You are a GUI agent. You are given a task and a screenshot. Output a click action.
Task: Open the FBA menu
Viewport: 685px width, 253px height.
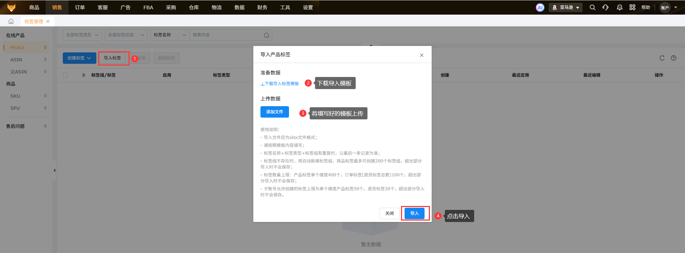148,7
